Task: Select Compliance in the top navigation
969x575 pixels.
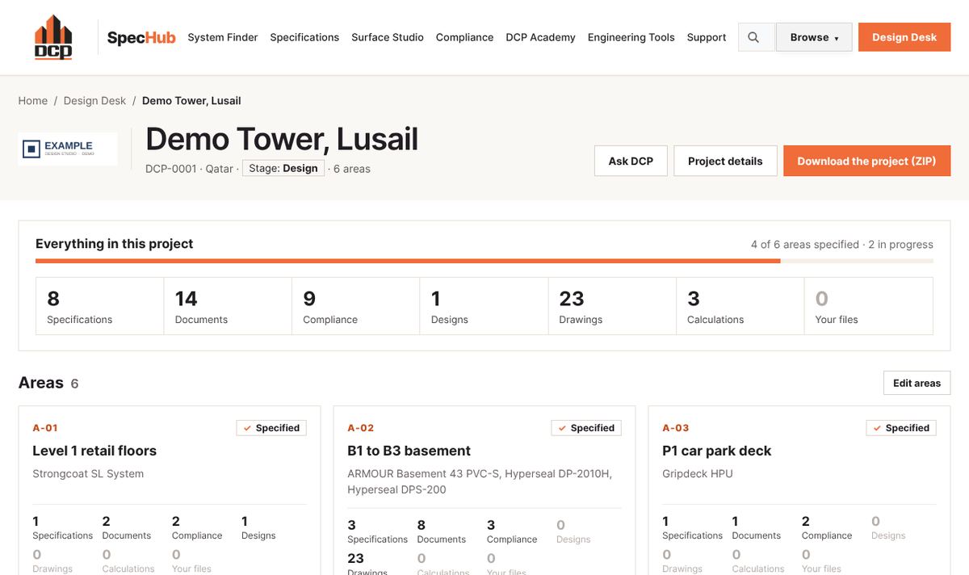Action: (464, 37)
